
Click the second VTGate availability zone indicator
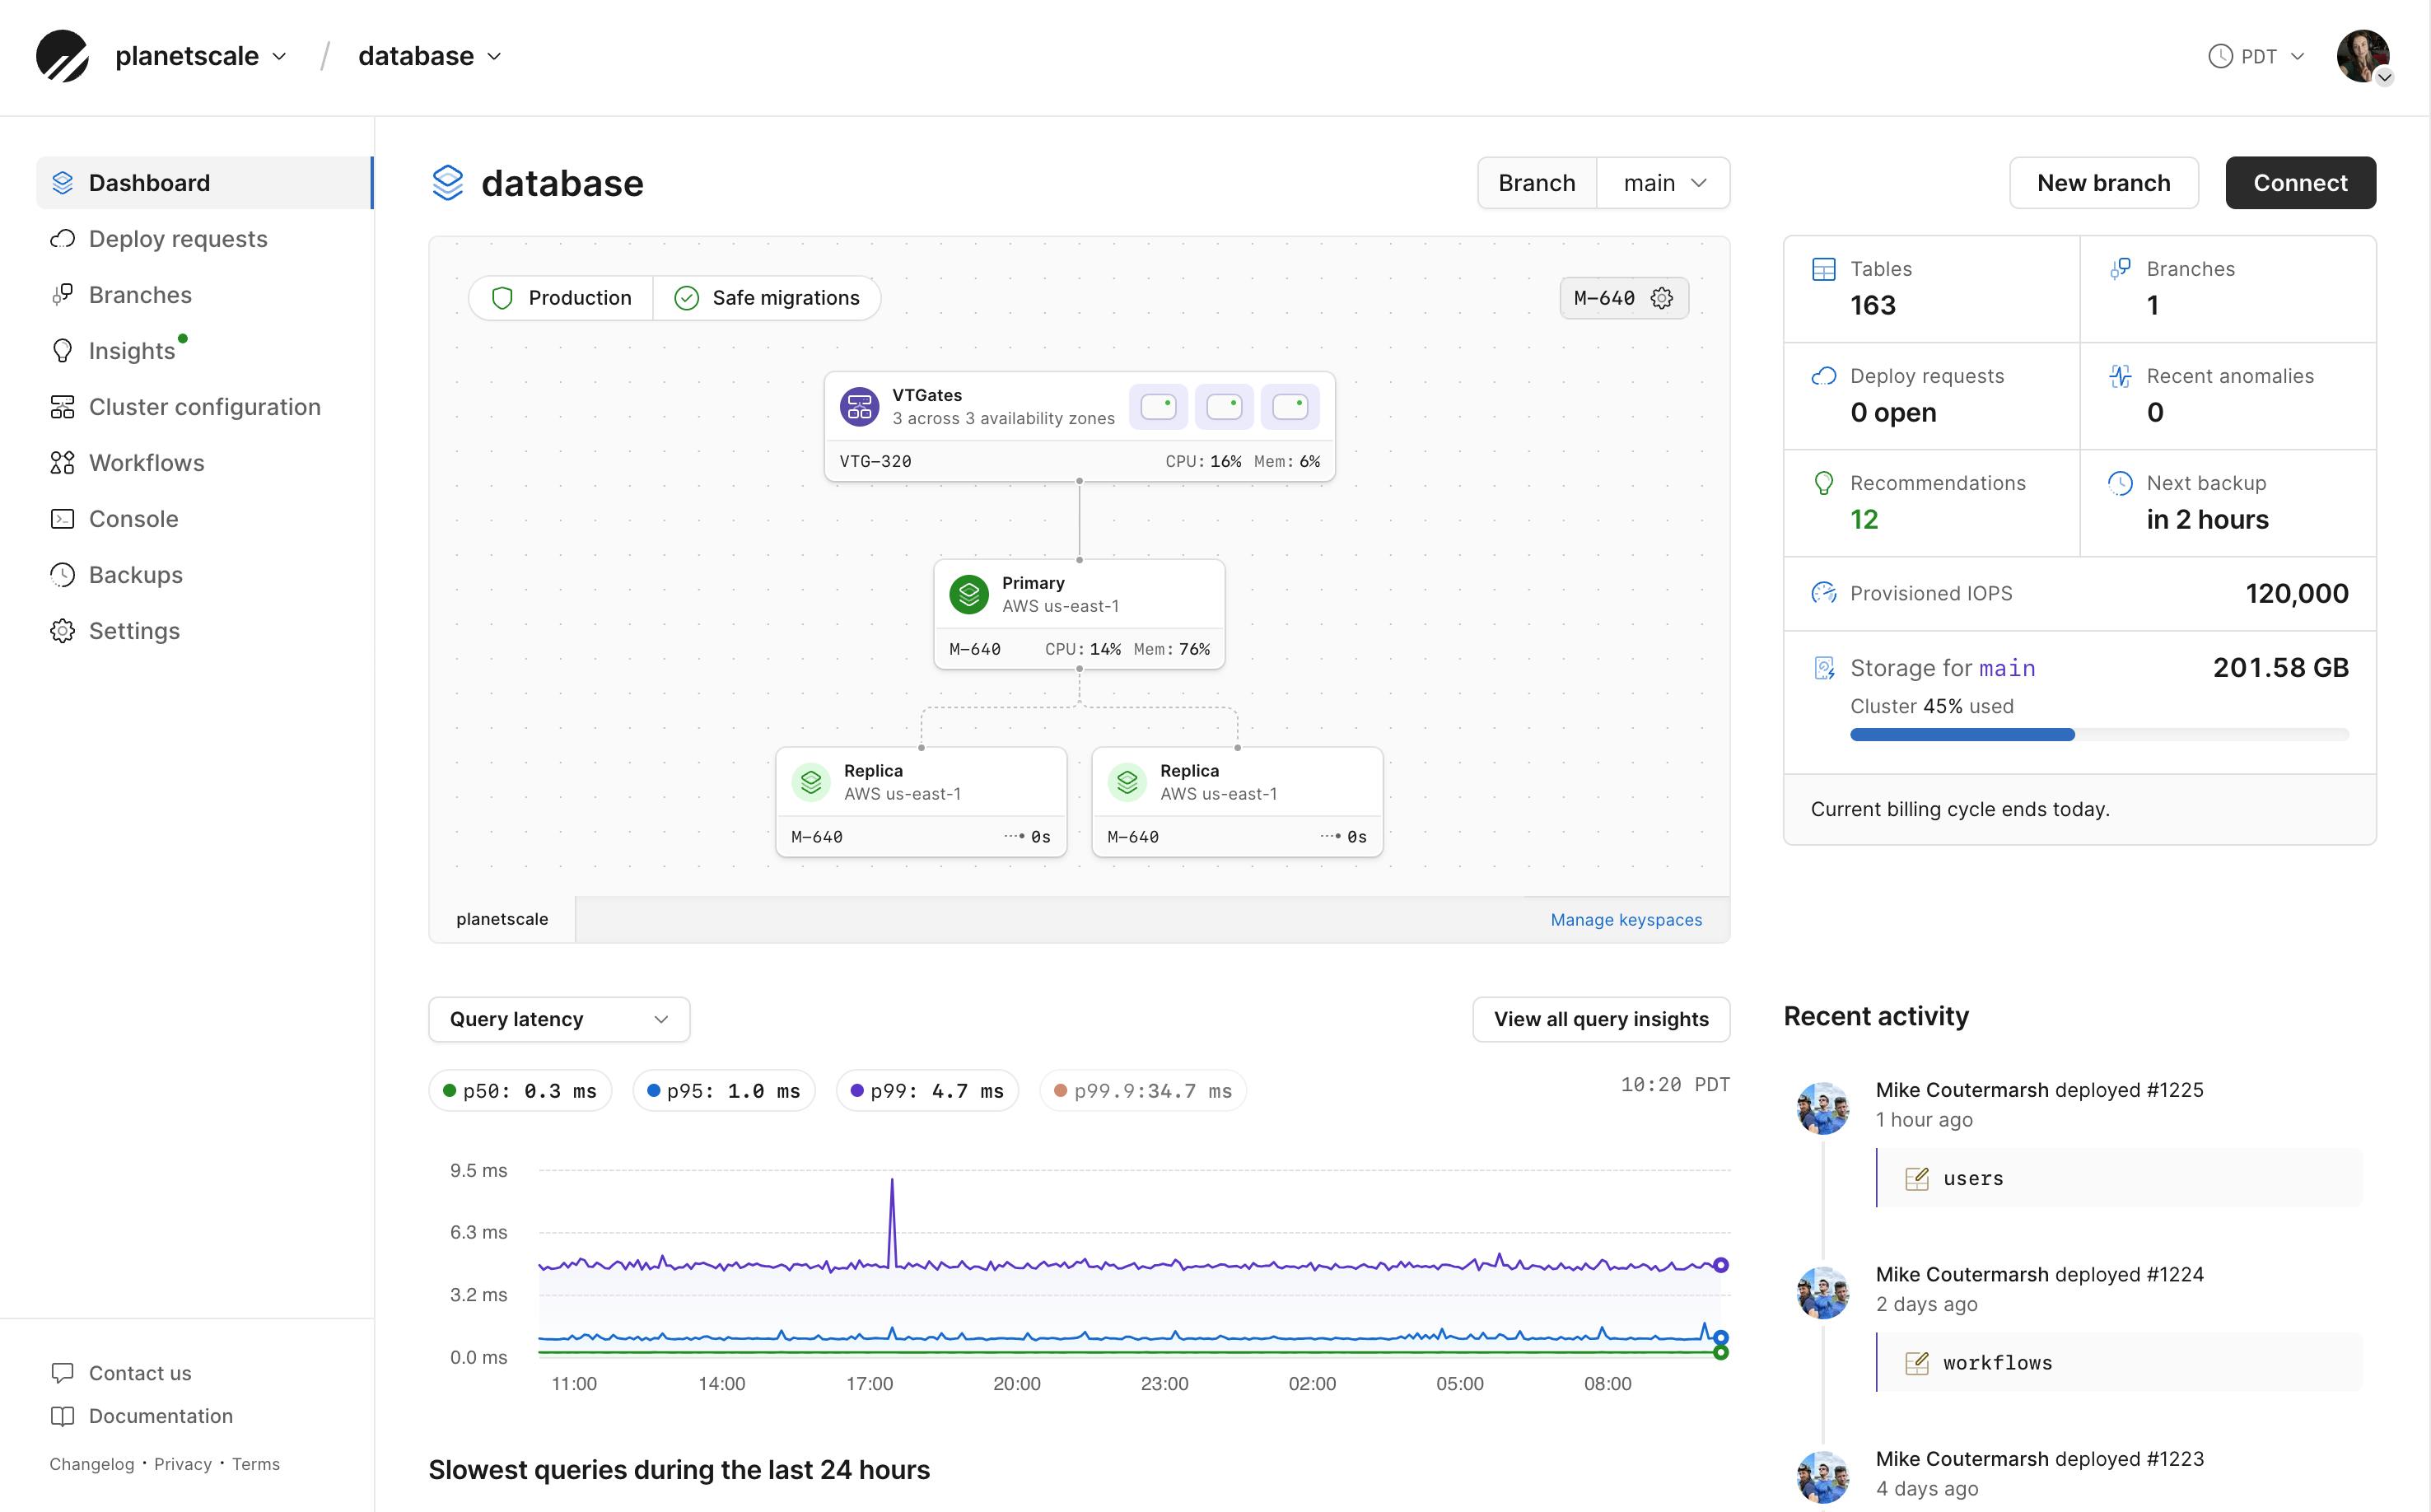[x=1224, y=407]
